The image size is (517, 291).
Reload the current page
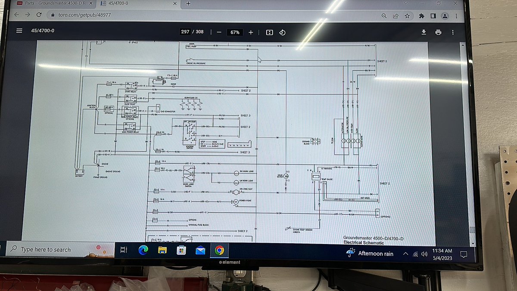tap(39, 14)
